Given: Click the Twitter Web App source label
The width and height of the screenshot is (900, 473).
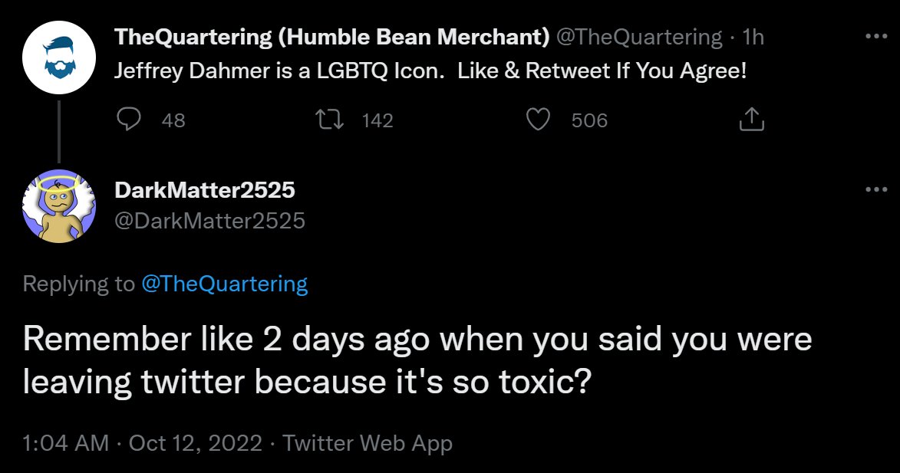Looking at the screenshot, I should [368, 442].
